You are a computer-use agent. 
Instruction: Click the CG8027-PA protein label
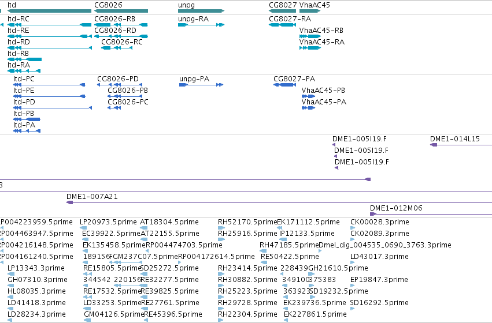[294, 79]
